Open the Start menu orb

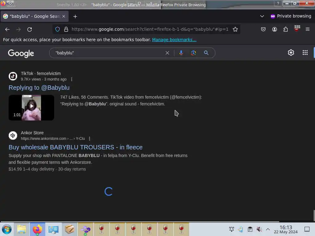pyautogui.click(x=7, y=229)
